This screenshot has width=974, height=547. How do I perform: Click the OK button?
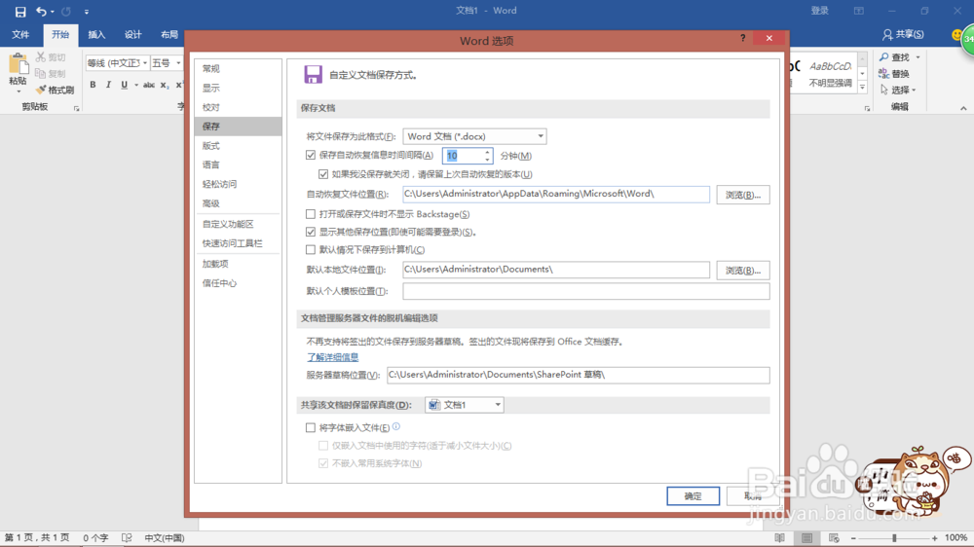click(x=693, y=496)
